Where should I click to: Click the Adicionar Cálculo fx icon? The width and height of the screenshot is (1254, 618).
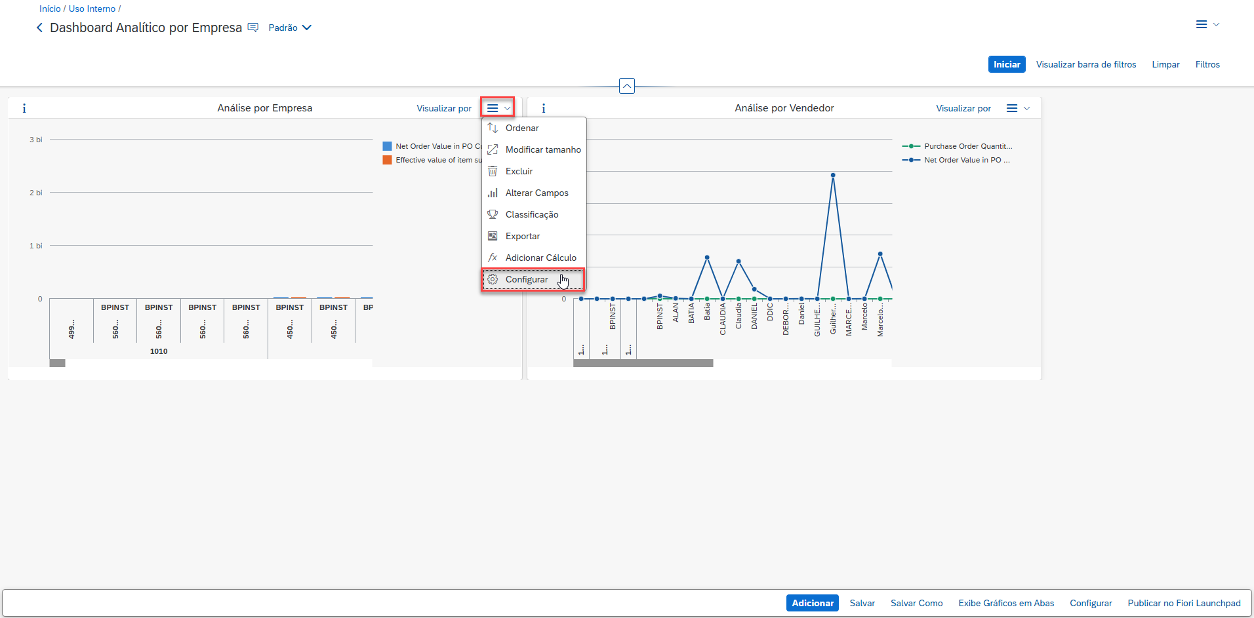click(x=493, y=258)
